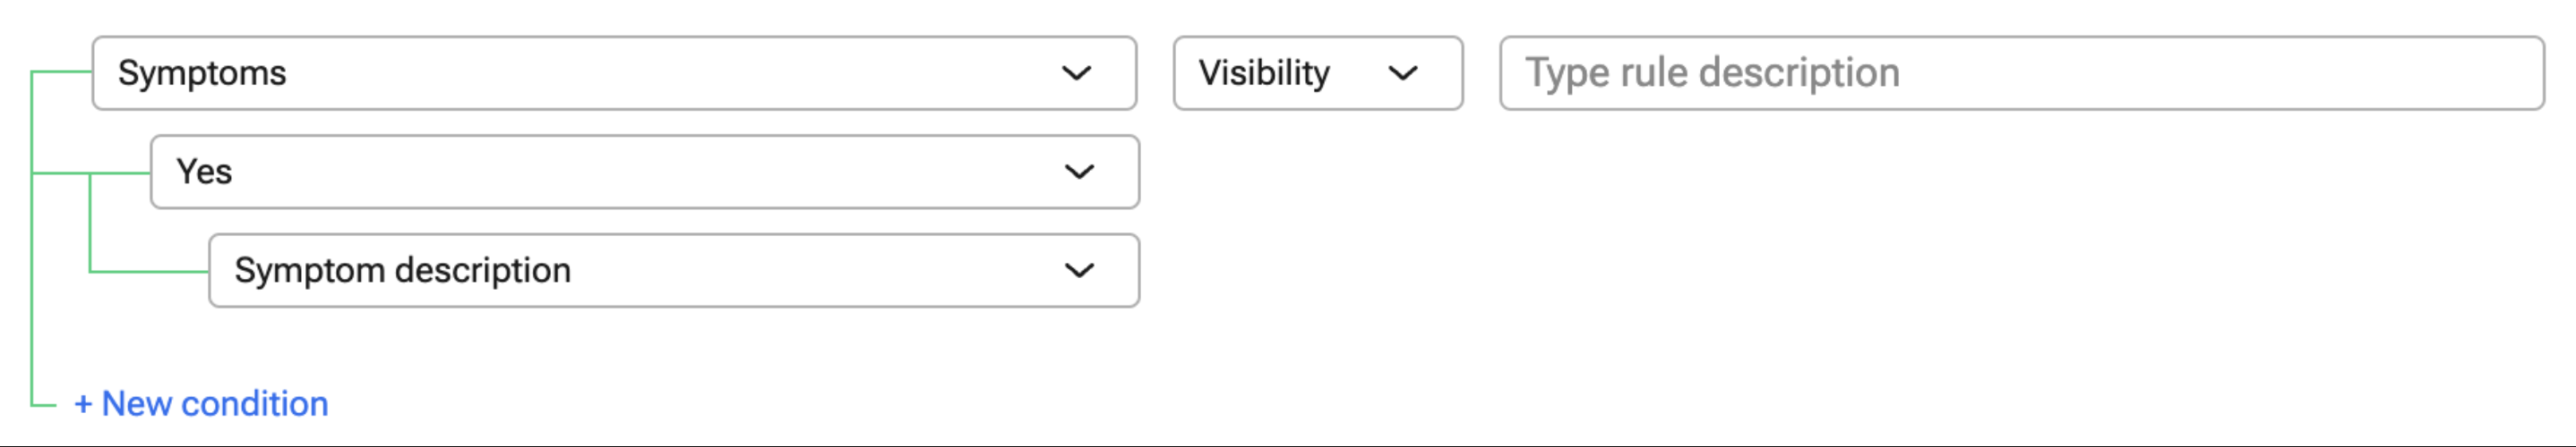
Task: Focus the Type rule description field
Action: [2021, 72]
